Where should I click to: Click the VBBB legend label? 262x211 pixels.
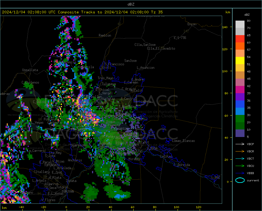250,173
